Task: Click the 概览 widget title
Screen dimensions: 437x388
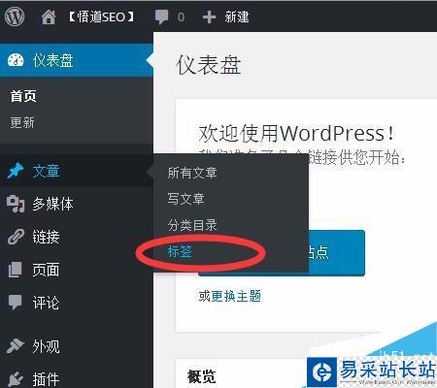Action: click(x=201, y=376)
